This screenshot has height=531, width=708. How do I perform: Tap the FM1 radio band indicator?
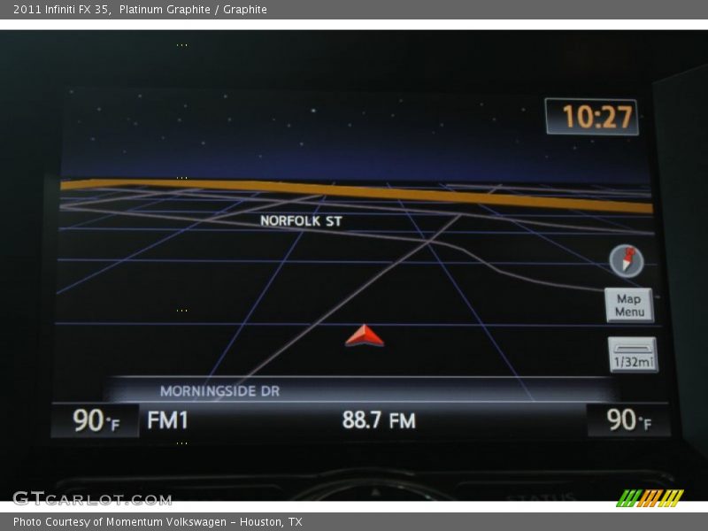(x=167, y=420)
